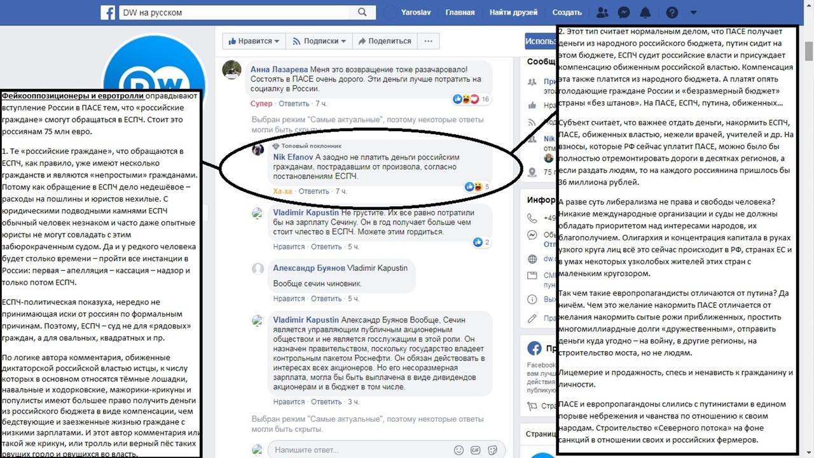Open the Messenger icon in top bar
Screen dimensions: 814x458
click(624, 12)
